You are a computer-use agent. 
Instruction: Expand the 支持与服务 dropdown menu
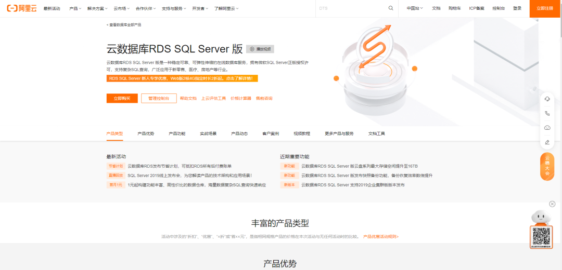(174, 8)
